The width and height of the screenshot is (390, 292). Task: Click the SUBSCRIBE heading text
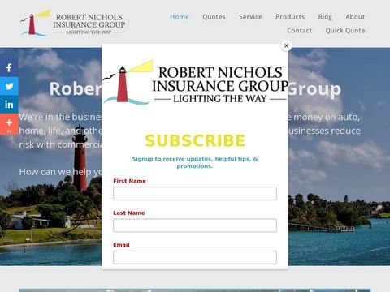[195, 140]
